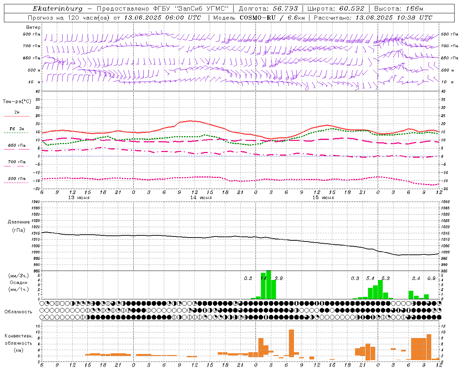Click the Конвективн. label of convective cloud panel
Image resolution: width=460 pixels, height=368 pixels.
(18, 336)
